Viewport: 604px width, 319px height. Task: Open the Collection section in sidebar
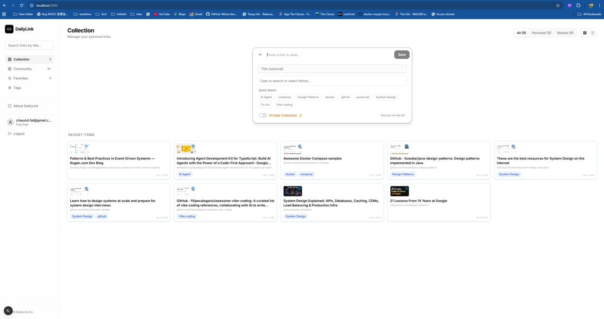pos(21,59)
